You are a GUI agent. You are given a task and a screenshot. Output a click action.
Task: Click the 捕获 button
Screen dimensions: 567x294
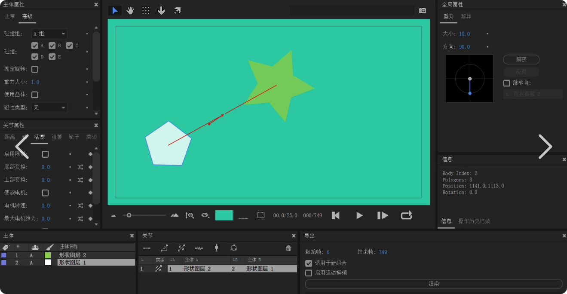coord(521,59)
